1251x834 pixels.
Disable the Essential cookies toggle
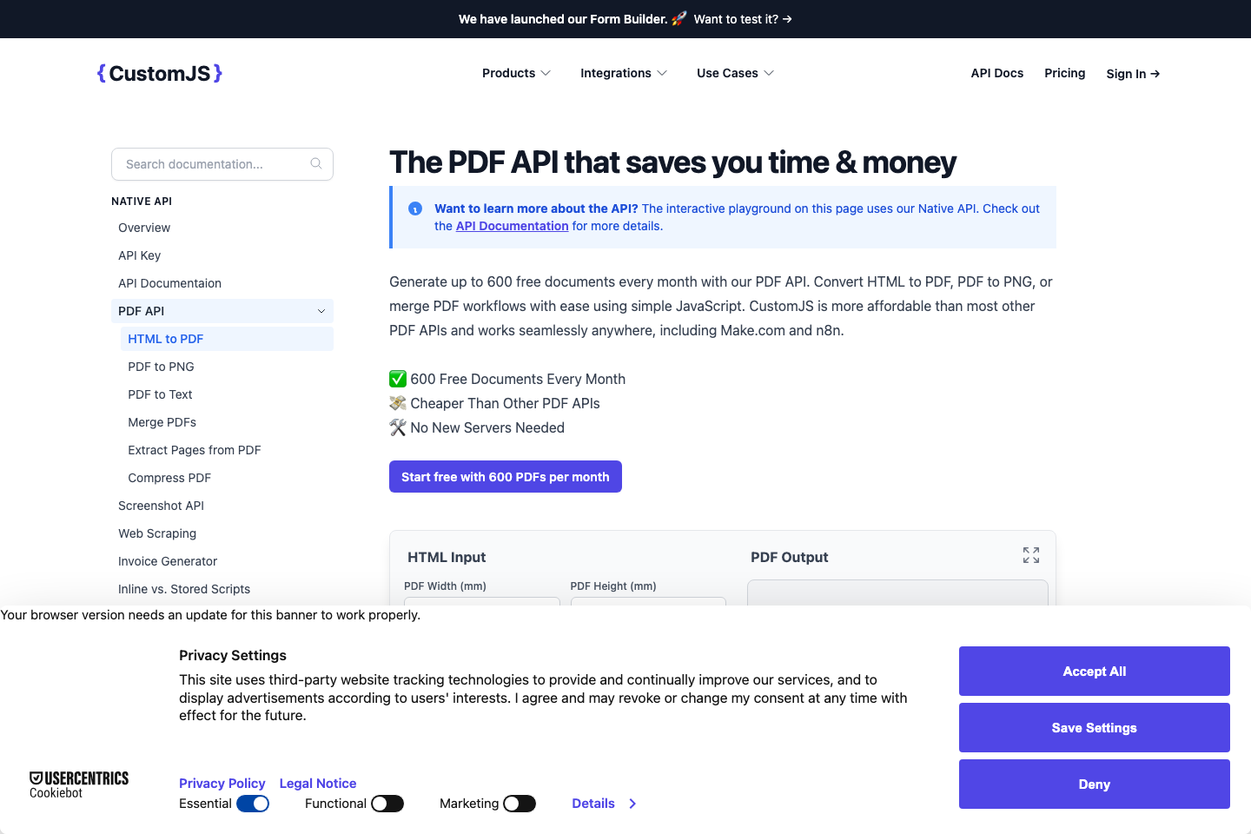(253, 804)
